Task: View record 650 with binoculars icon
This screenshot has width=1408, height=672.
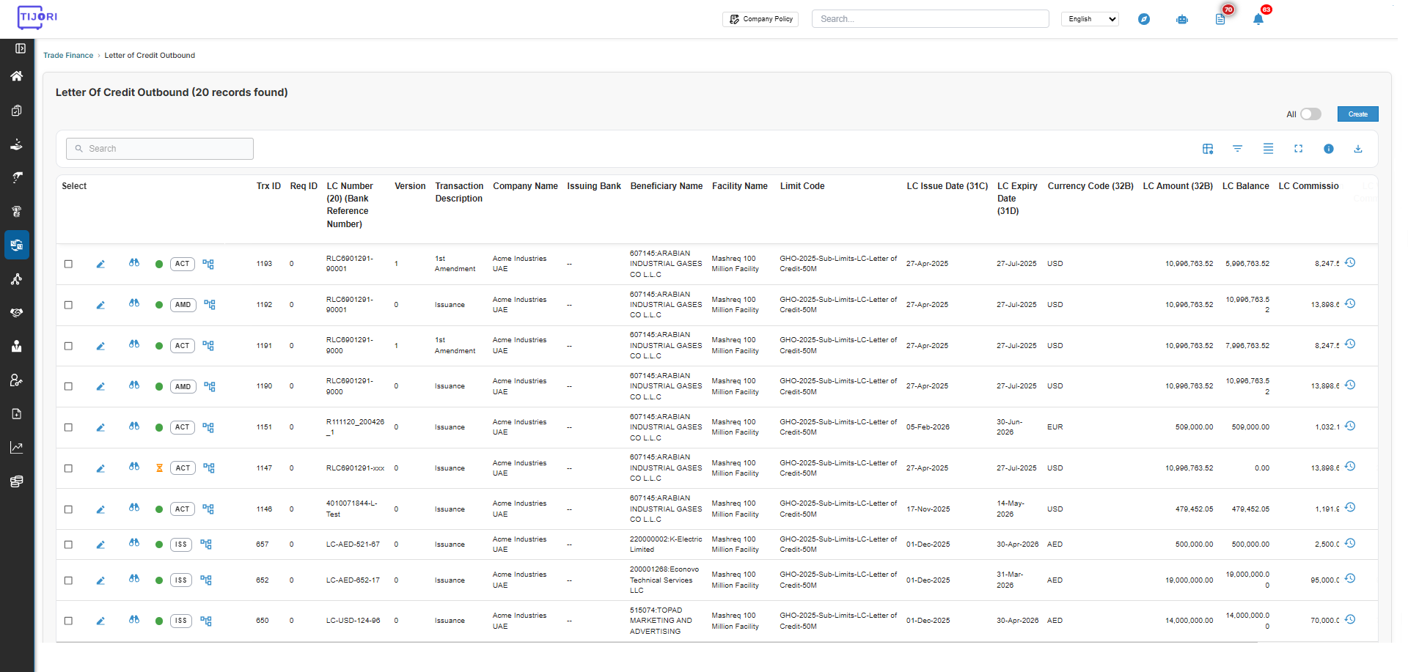Action: pyautogui.click(x=134, y=619)
